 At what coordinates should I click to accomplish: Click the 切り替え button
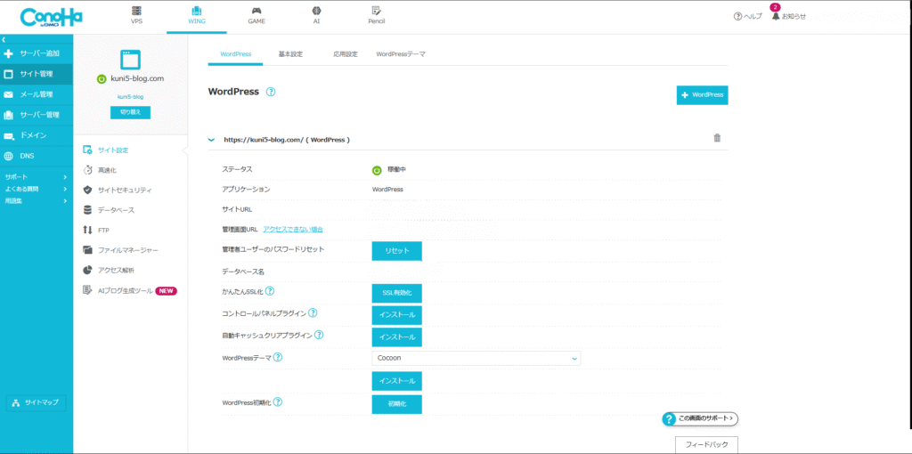(x=130, y=112)
